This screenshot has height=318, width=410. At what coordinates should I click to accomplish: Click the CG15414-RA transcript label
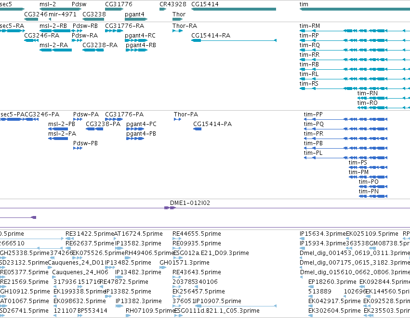211,36
